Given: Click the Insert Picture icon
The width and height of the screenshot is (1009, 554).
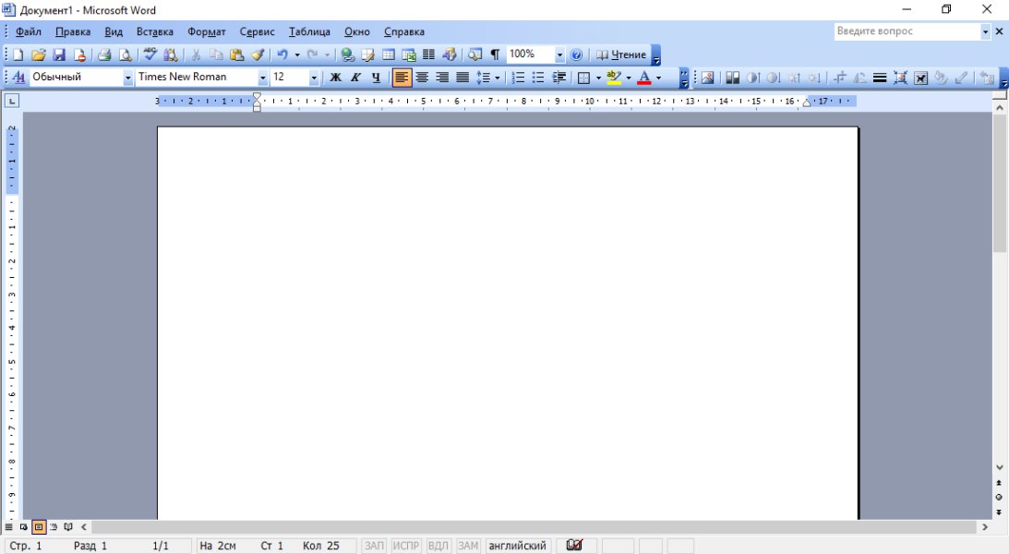Looking at the screenshot, I should [x=708, y=78].
